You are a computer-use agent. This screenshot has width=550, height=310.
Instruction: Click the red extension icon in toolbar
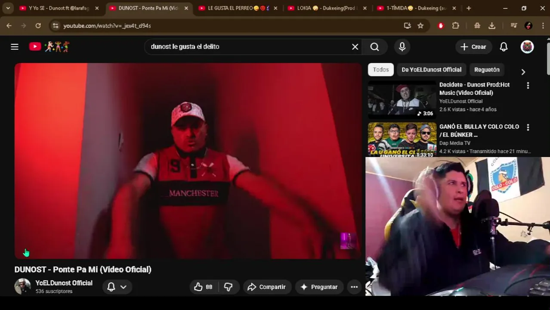click(441, 26)
